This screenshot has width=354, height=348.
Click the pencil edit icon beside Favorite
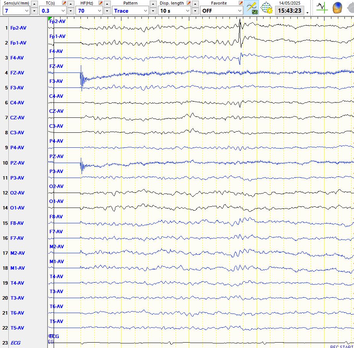tap(241, 3)
